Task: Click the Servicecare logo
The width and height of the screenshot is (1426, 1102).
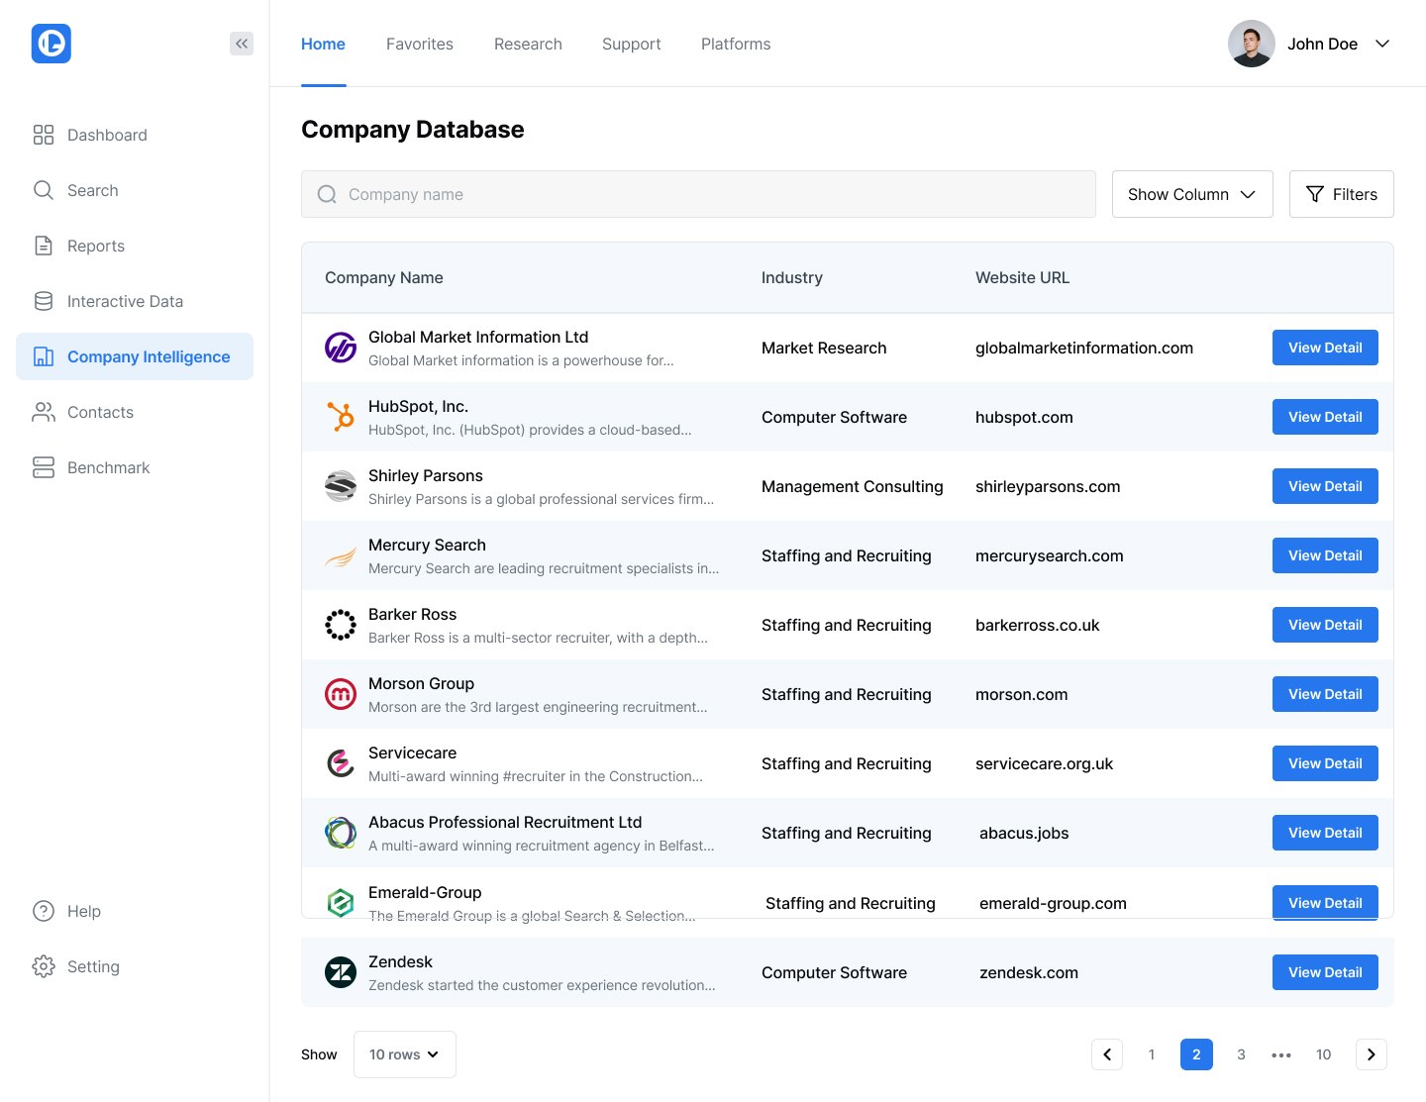Action: click(341, 763)
